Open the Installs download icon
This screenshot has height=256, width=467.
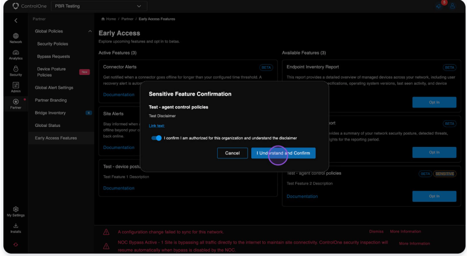click(x=16, y=228)
